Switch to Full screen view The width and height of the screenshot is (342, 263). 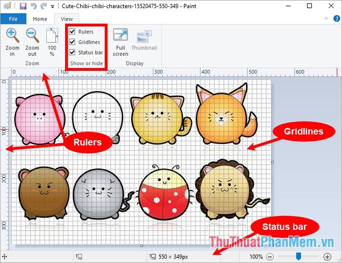tap(120, 35)
